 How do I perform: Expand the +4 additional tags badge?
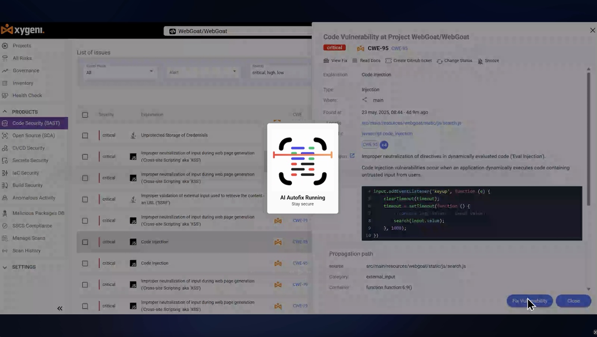coord(384,145)
